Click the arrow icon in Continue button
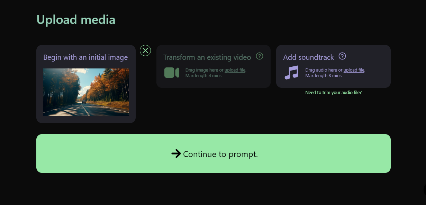This screenshot has width=426, height=205. pos(176,153)
